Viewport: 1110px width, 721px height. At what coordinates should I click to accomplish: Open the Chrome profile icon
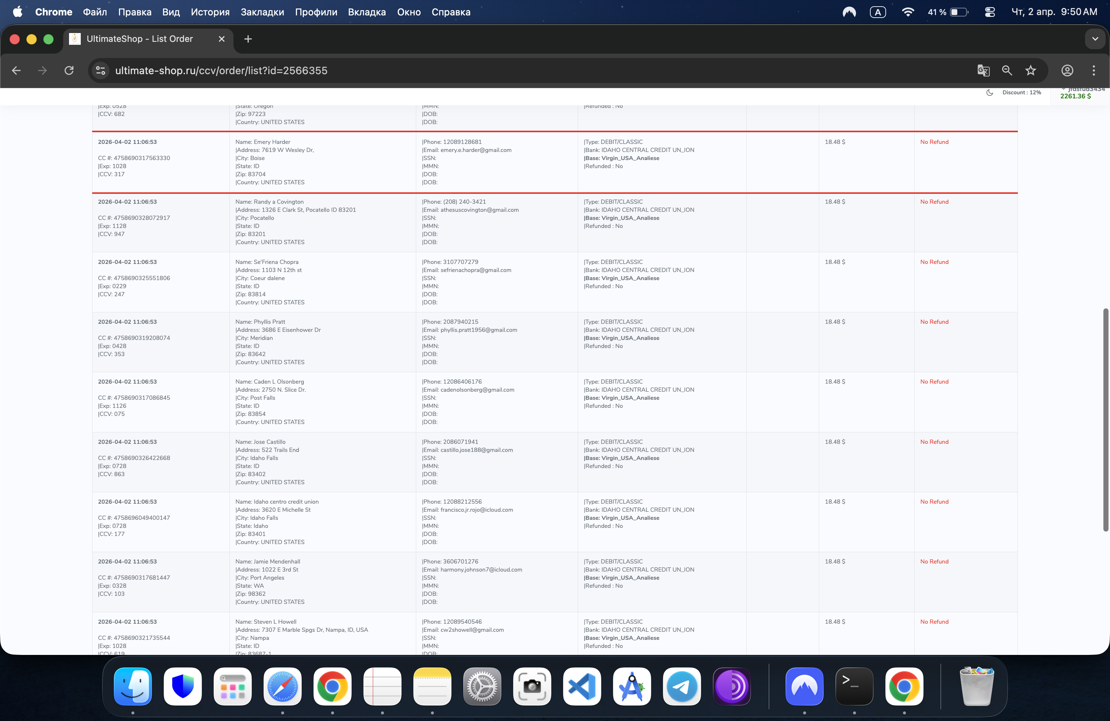click(x=1067, y=70)
